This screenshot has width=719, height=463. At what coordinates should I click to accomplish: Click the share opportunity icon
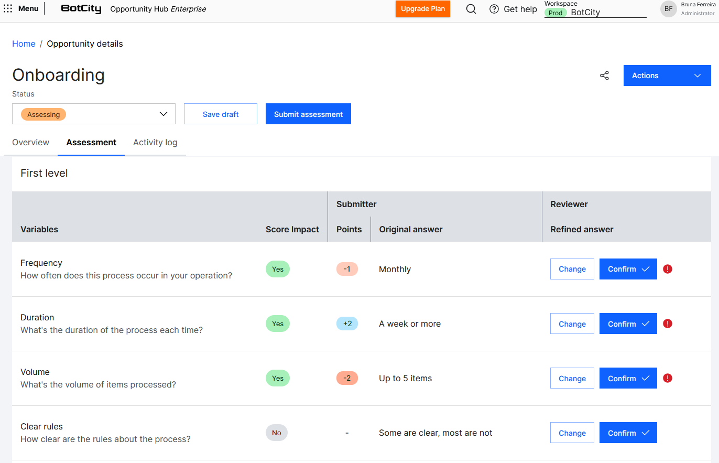pos(604,76)
